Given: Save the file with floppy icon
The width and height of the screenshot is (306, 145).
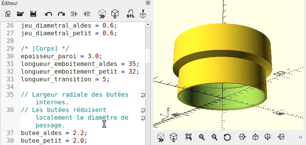Looking at the screenshot, I should click(x=33, y=14).
